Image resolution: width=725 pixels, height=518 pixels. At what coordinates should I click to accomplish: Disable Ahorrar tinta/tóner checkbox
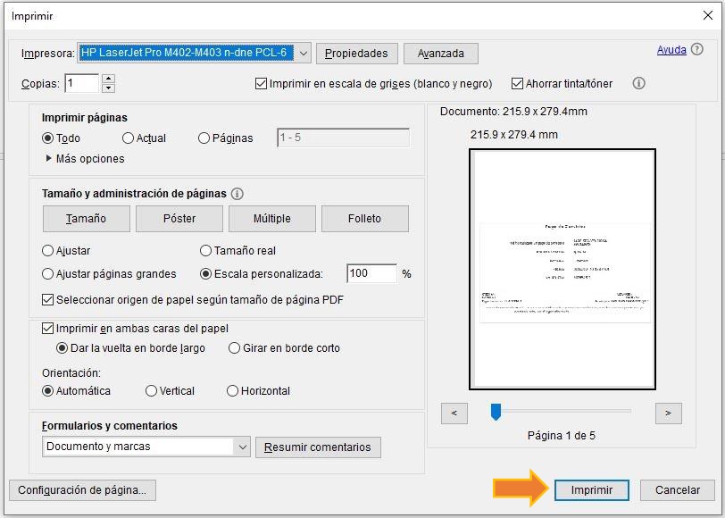click(517, 84)
